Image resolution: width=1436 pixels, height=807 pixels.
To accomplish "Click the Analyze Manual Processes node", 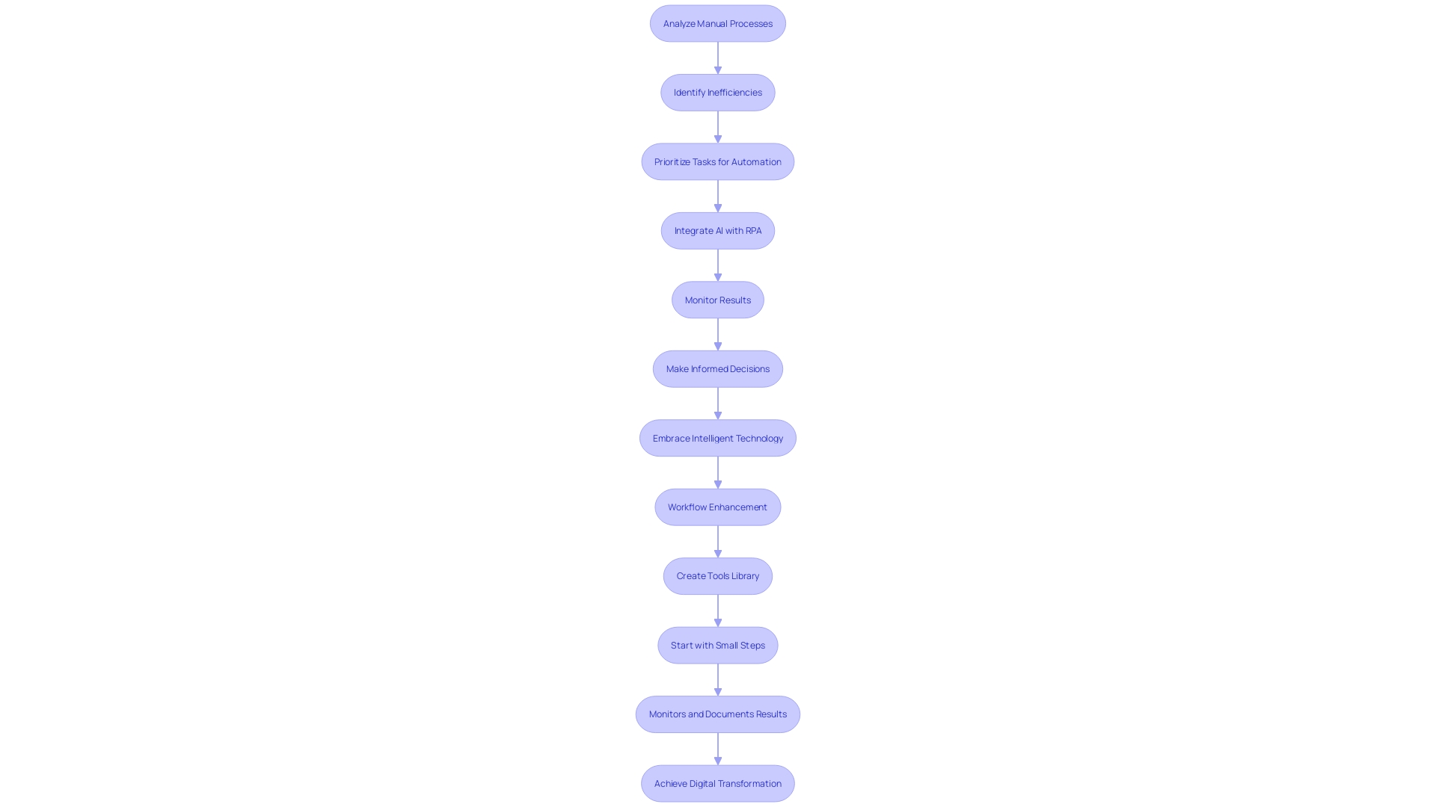I will pos(718,22).
